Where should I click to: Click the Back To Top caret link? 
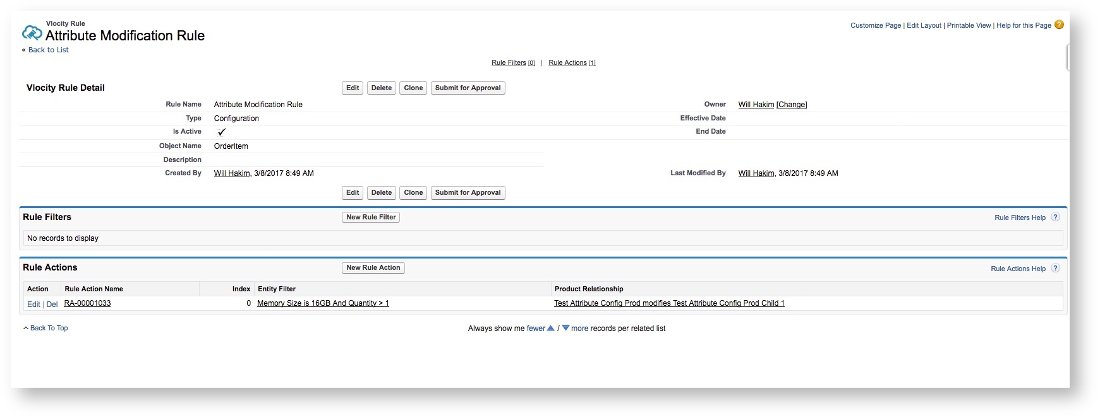click(x=45, y=328)
